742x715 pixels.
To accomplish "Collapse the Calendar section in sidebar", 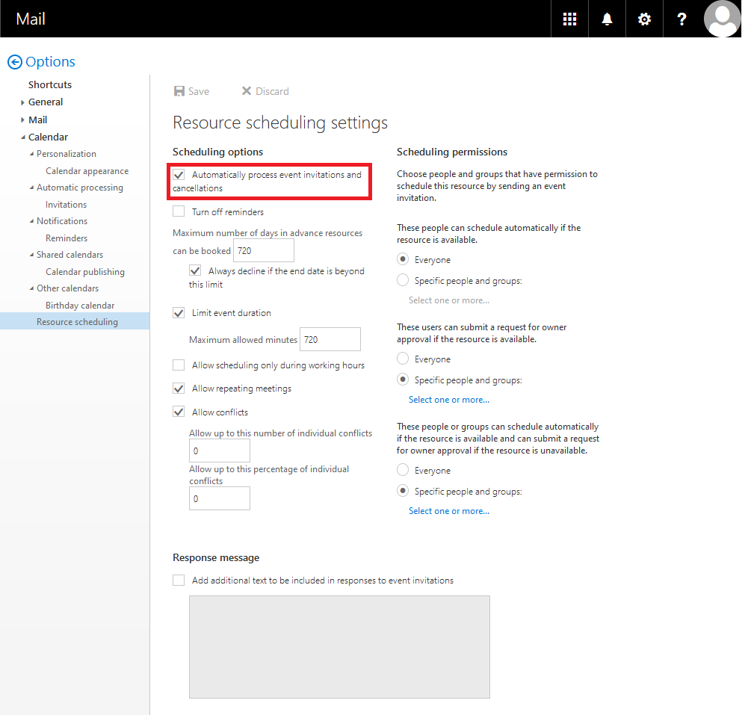I will tap(23, 137).
